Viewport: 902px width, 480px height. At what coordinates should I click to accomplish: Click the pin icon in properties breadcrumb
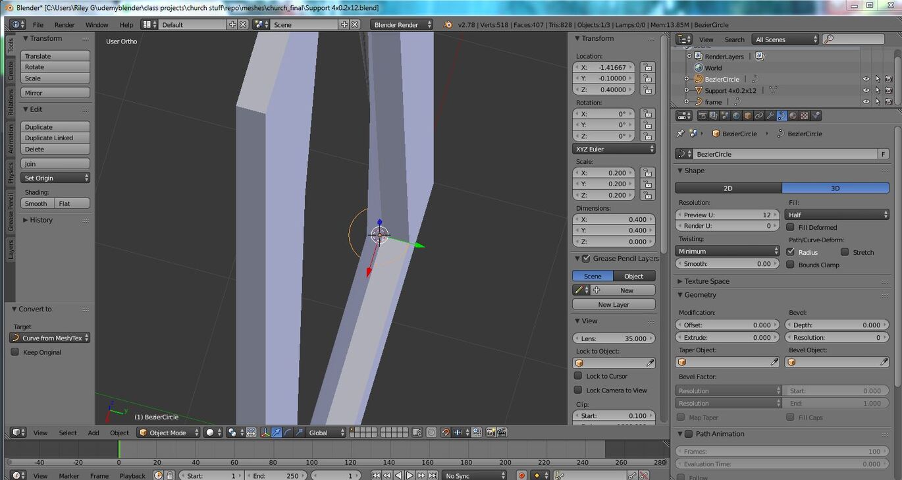(x=681, y=134)
